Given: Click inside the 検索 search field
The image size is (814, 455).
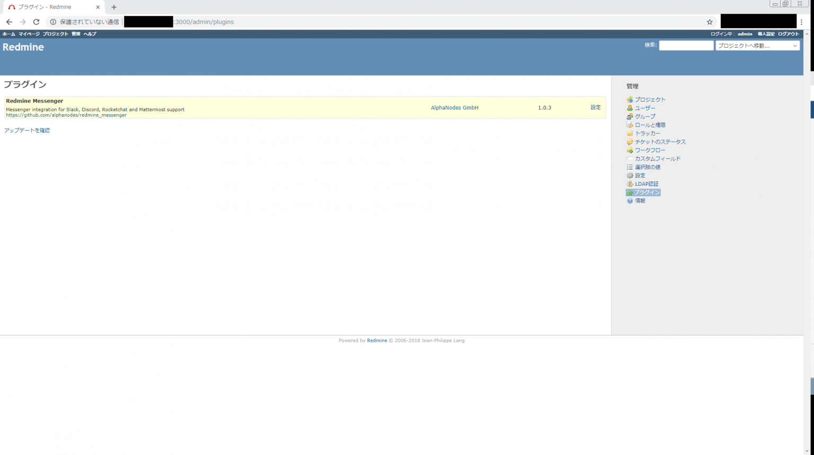Looking at the screenshot, I should point(686,45).
